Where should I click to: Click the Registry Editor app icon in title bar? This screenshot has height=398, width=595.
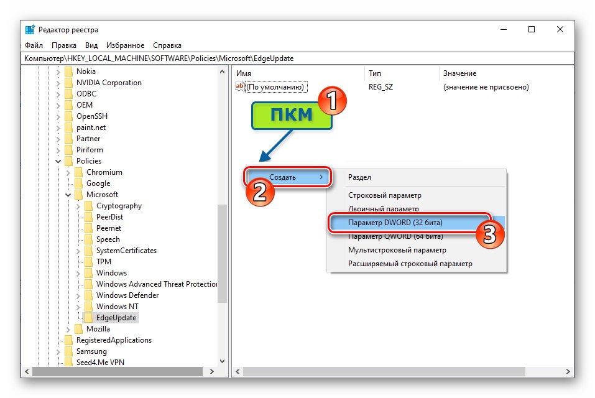pyautogui.click(x=30, y=30)
